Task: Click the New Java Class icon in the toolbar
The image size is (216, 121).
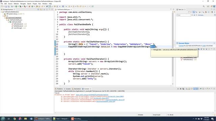Action: point(32,6)
